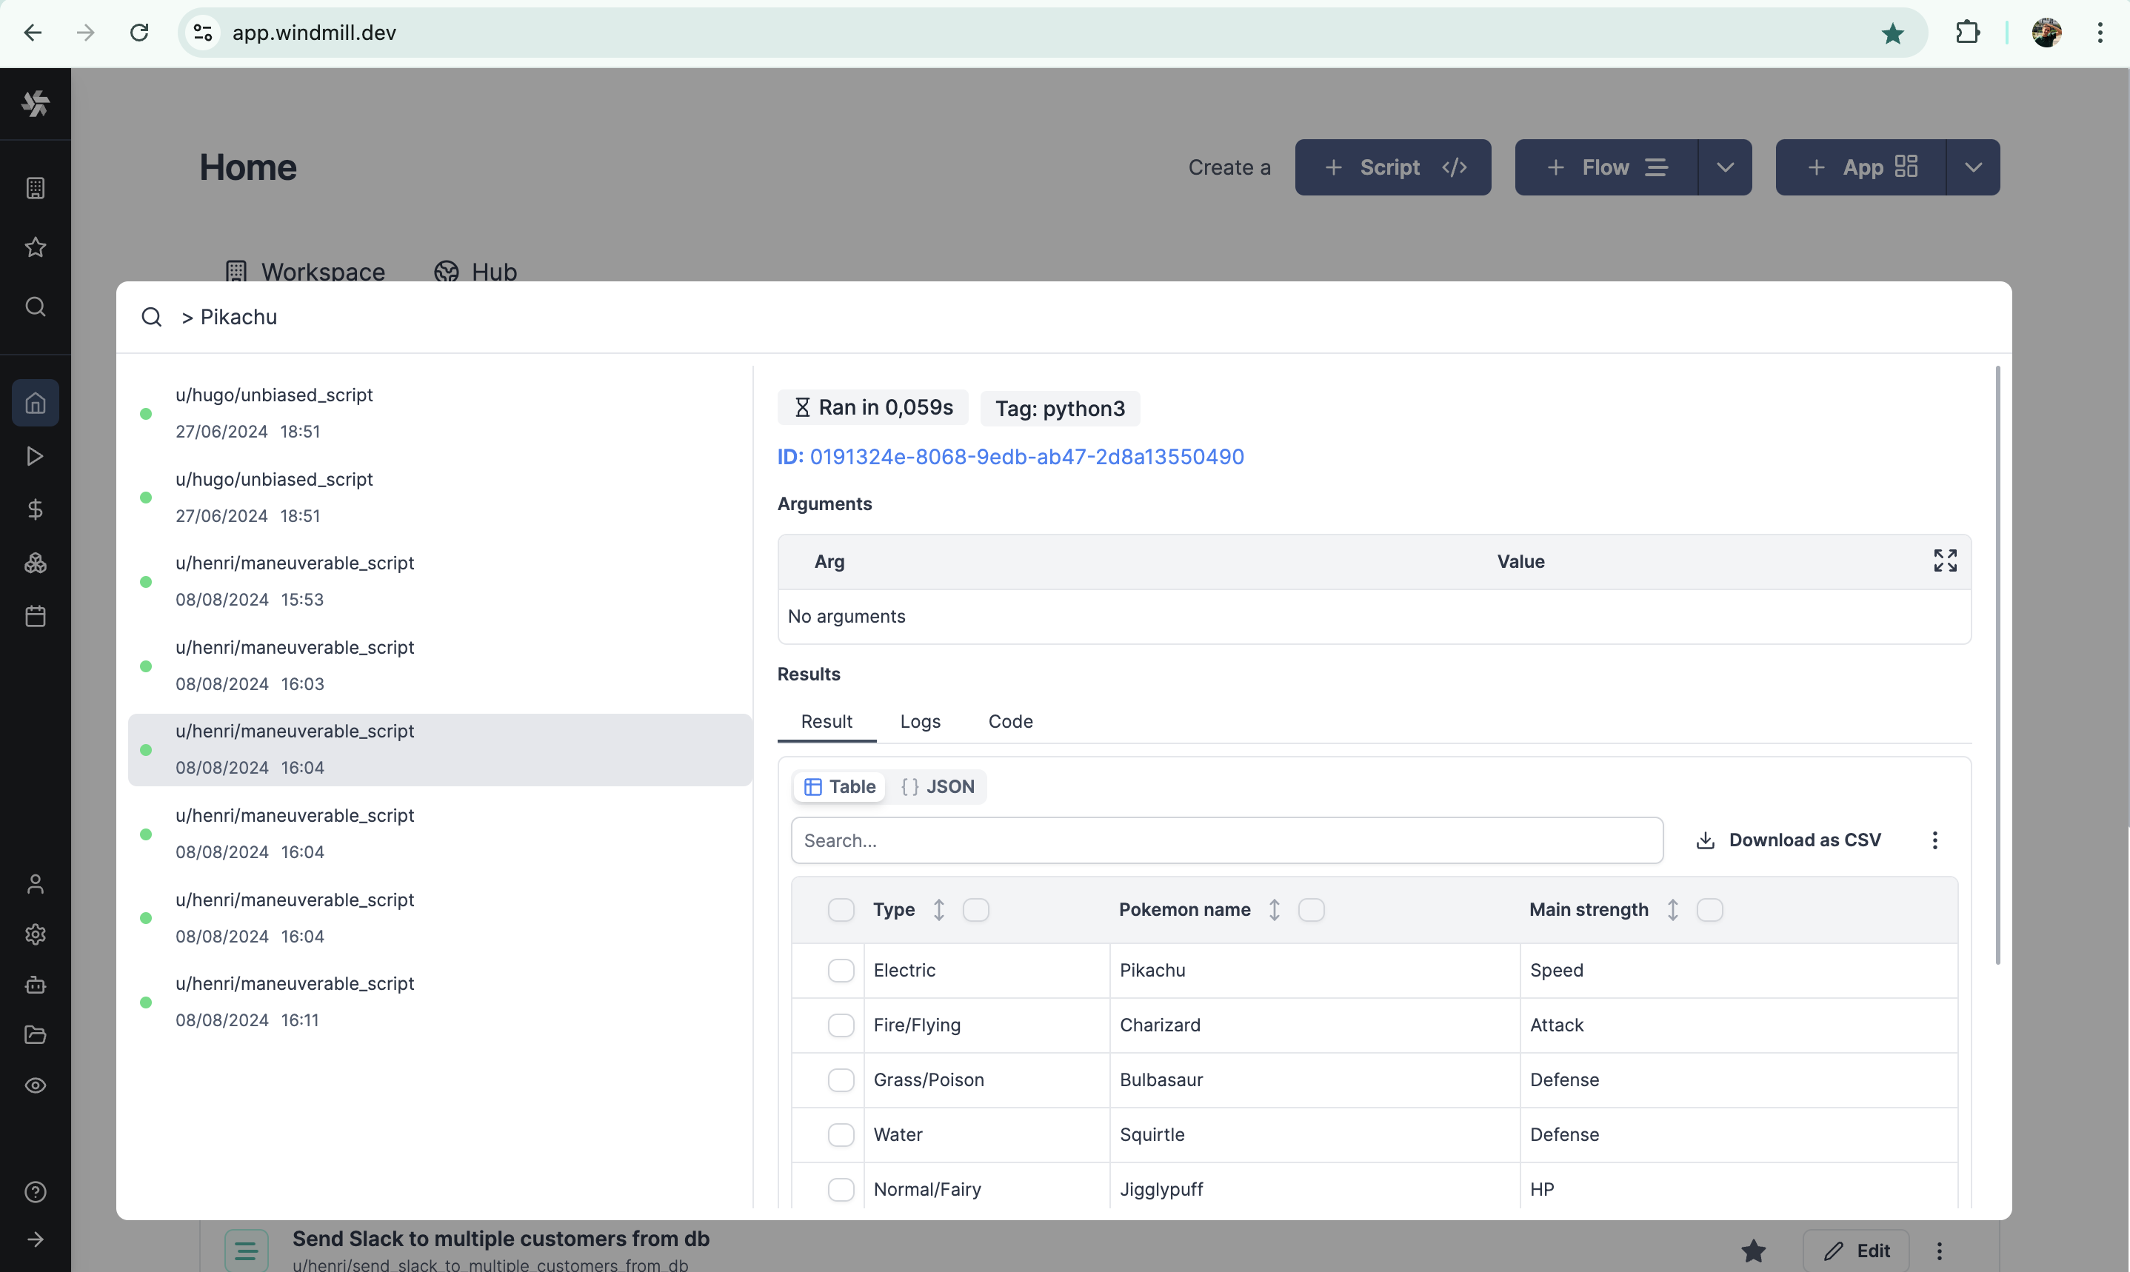Toggle checkbox for Charizard row
2130x1272 pixels.
pos(842,1025)
